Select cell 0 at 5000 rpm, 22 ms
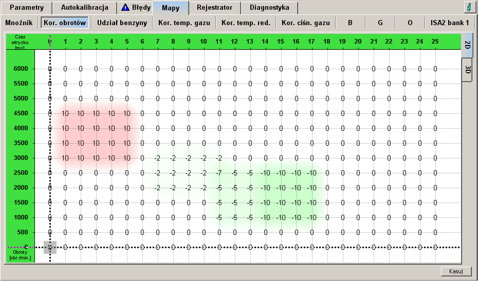Viewport: 478px width, 281px height. [389, 98]
